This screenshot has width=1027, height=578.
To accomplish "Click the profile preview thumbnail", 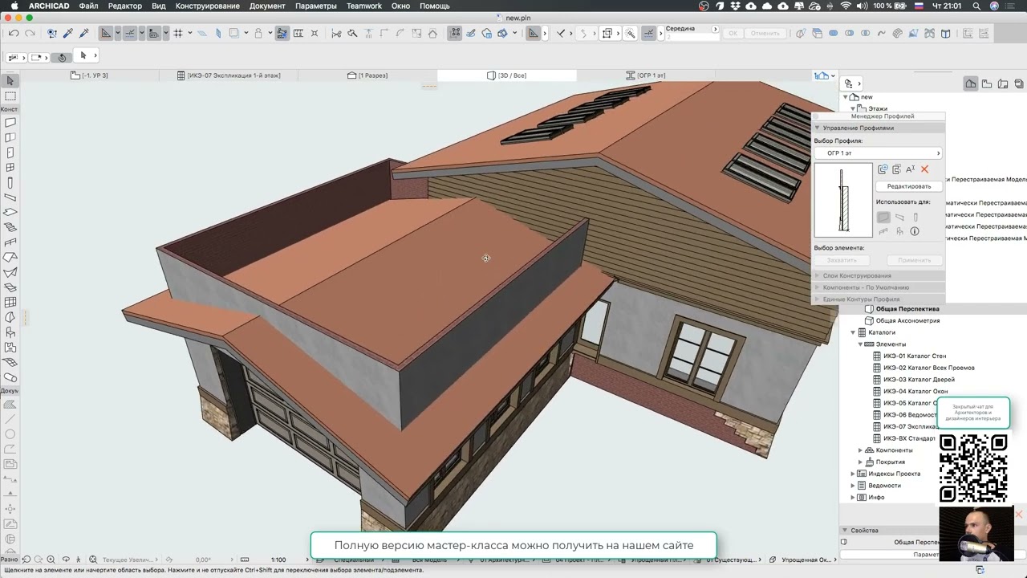I will (843, 200).
